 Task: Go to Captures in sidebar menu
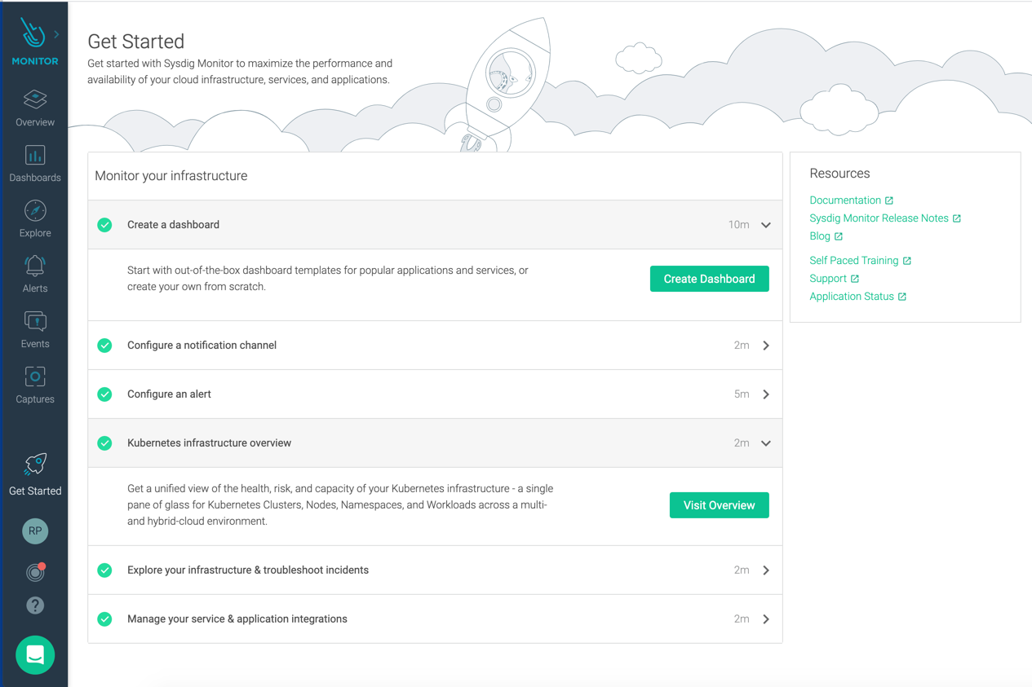click(35, 399)
